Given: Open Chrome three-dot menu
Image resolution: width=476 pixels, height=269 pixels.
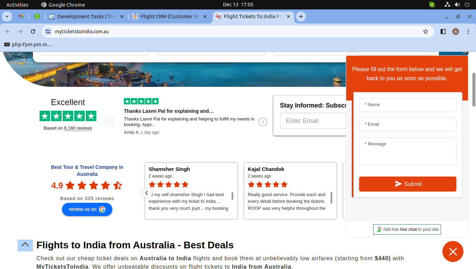Looking at the screenshot, I should (x=468, y=32).
